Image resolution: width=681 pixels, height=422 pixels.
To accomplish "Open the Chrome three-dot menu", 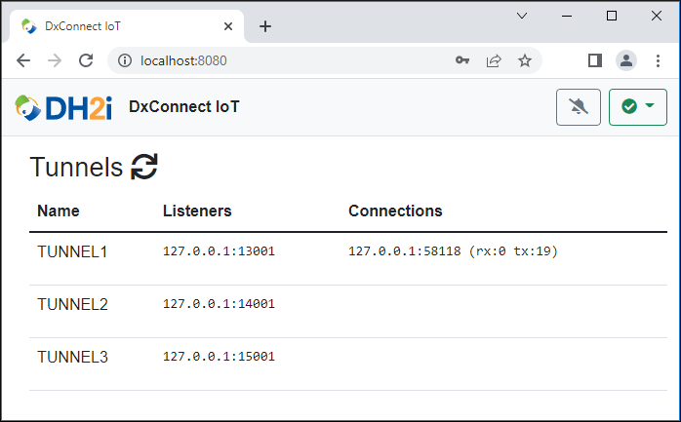I will [x=658, y=60].
